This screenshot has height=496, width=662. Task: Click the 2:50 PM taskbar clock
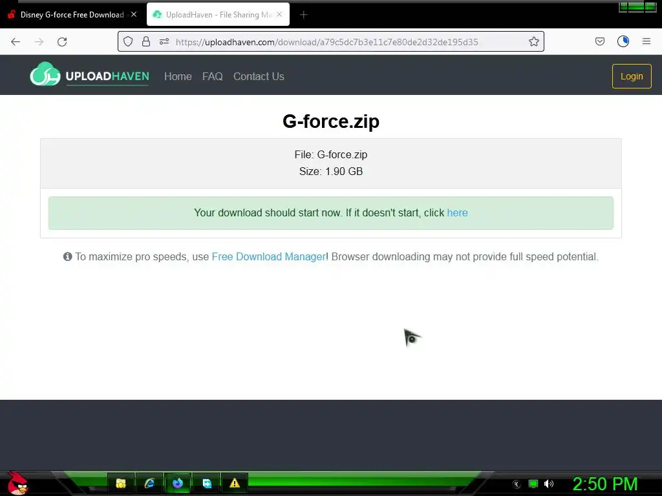(604, 484)
